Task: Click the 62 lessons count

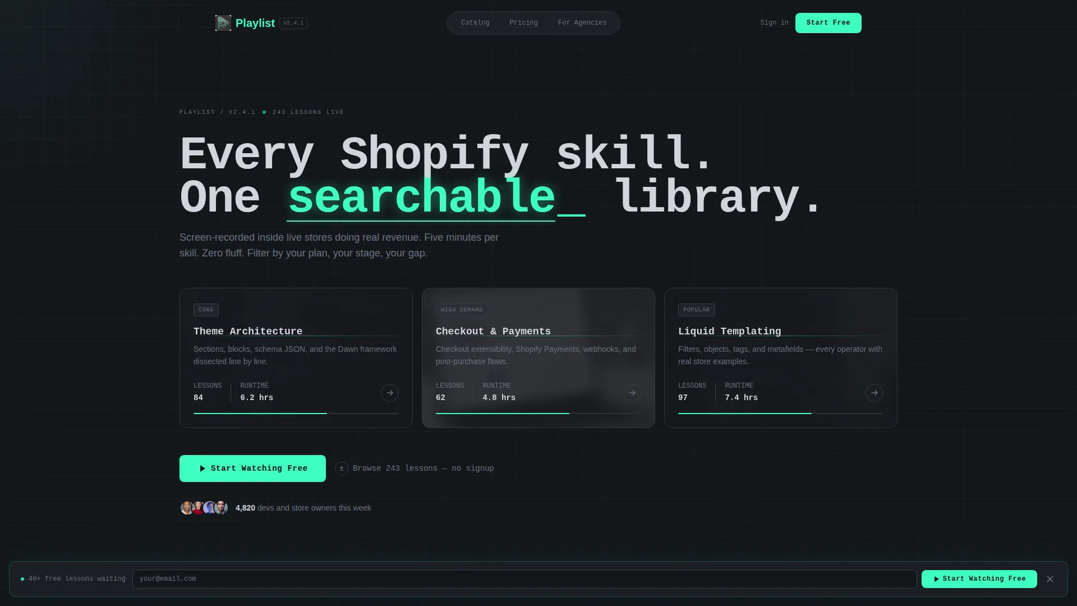Action: click(441, 398)
